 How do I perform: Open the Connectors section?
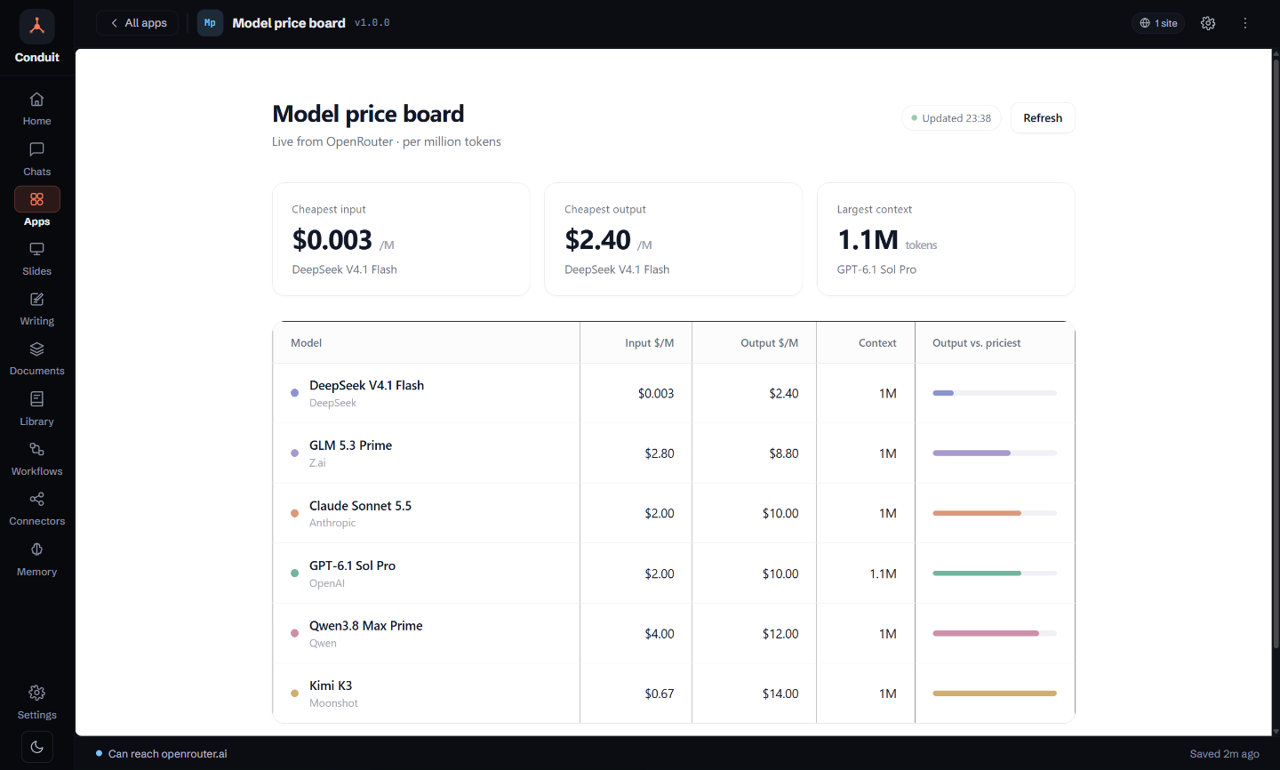point(37,509)
